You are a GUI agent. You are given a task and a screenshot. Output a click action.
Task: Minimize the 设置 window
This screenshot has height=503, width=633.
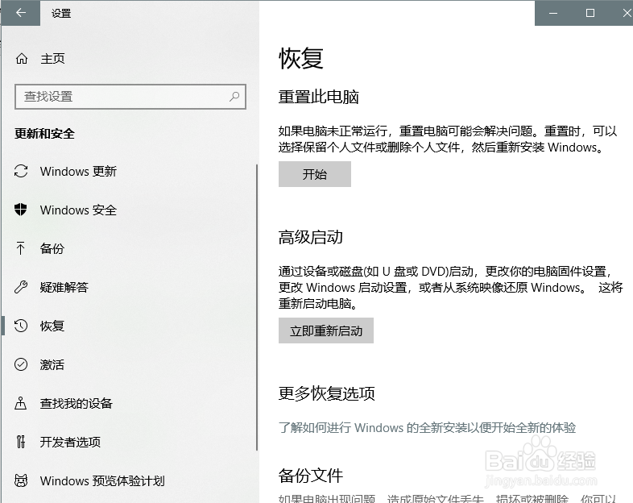tap(553, 13)
